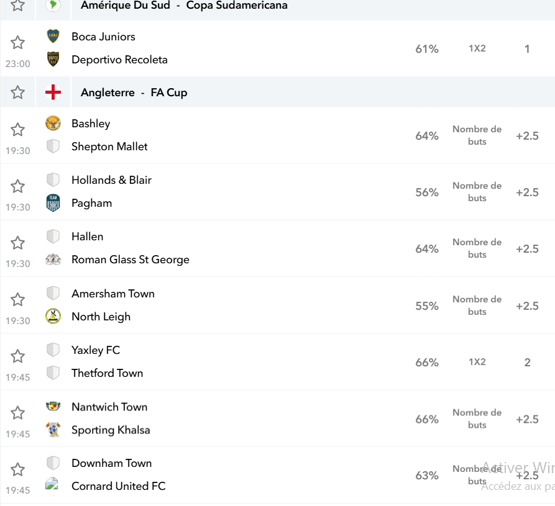The height and width of the screenshot is (506, 555).
Task: Click the 1X2 bet type for Boca Juniors
Action: point(477,48)
